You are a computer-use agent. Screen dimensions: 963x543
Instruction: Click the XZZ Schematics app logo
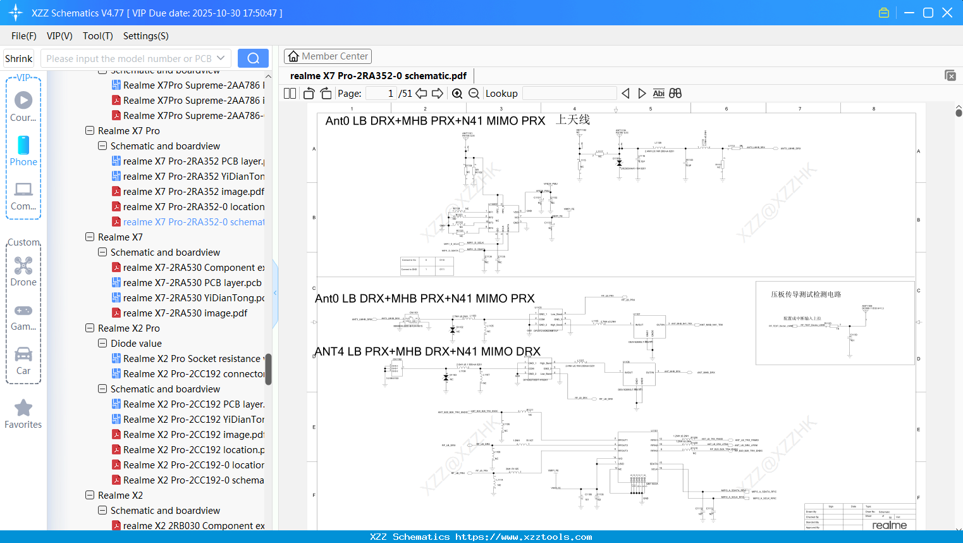coord(15,13)
